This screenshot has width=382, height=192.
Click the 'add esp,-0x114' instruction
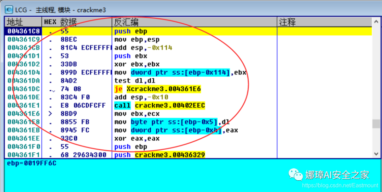[143, 48]
